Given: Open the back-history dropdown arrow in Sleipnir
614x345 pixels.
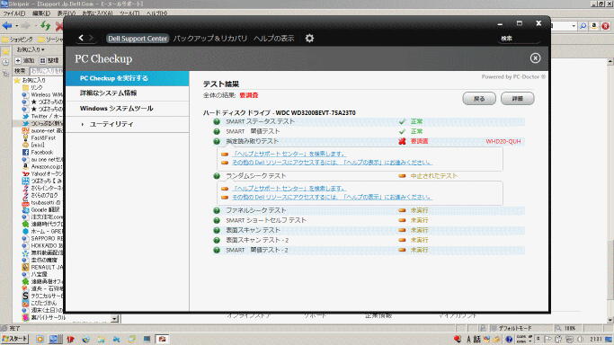Looking at the screenshot, I should pos(16,26).
